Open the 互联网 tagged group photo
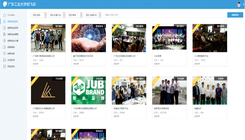The height and width of the screenshot is (140, 245). 210,90
